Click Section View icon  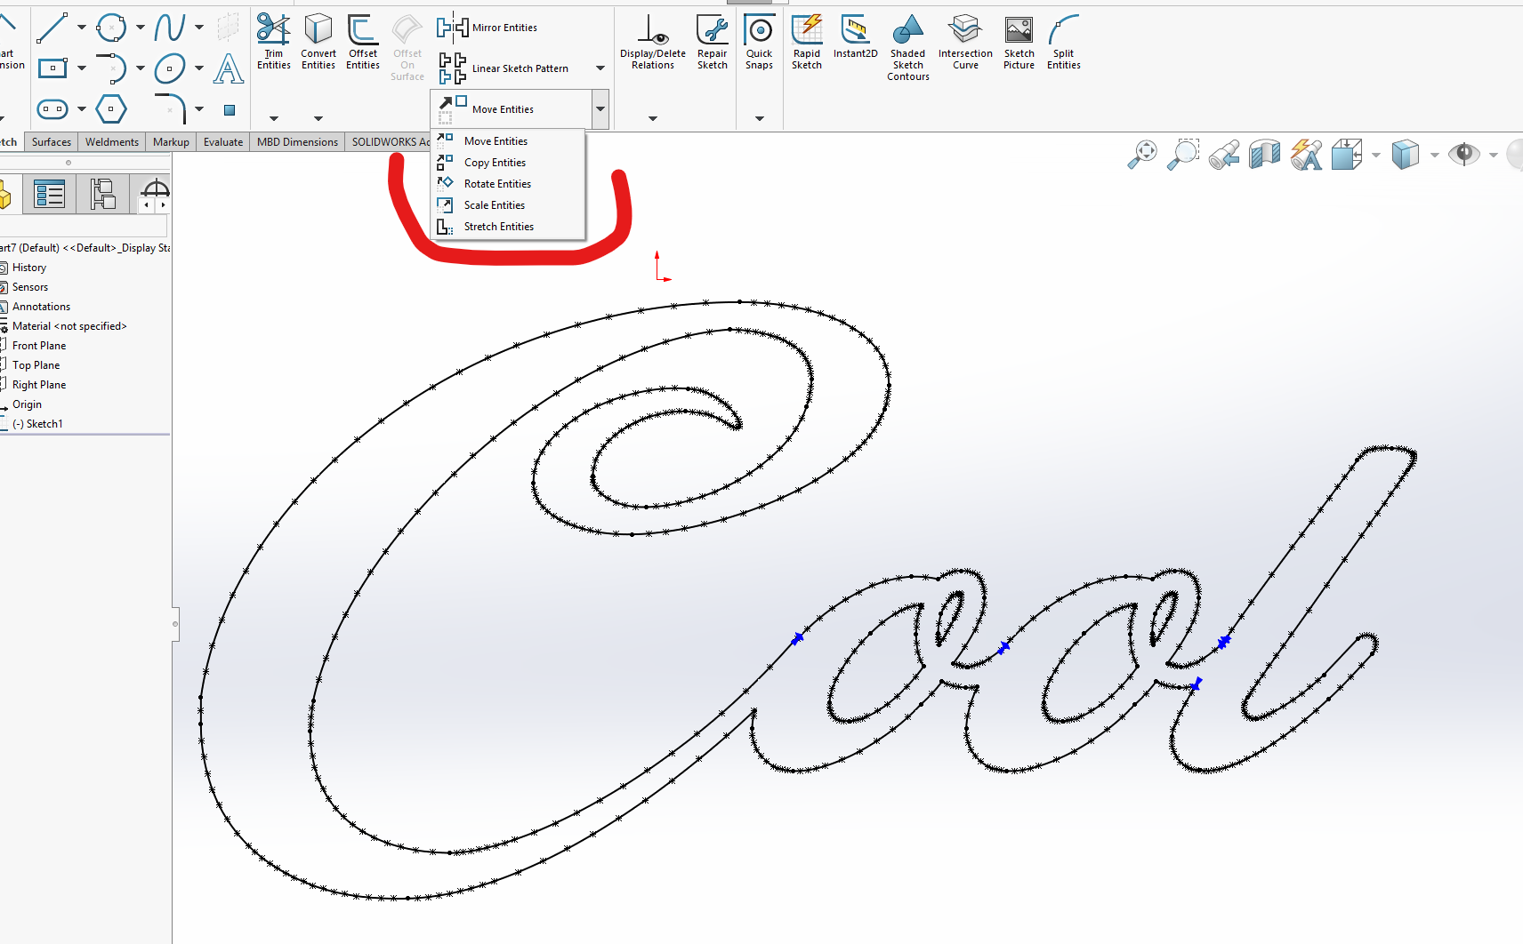tap(1264, 154)
